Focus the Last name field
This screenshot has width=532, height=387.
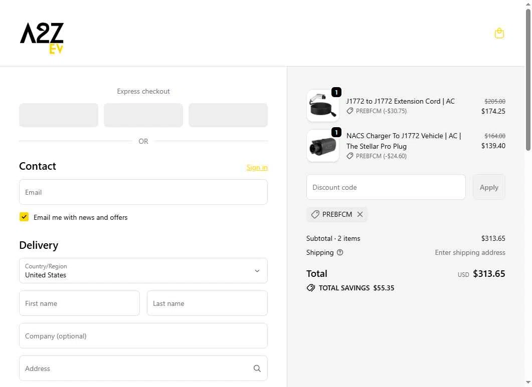(207, 303)
